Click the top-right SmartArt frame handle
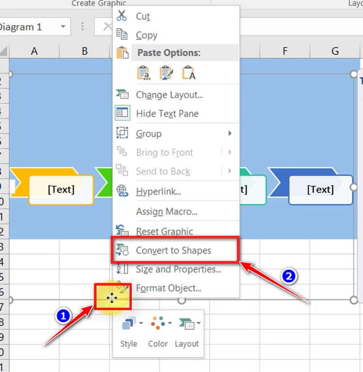The width and height of the screenshot is (363, 372). tap(353, 74)
